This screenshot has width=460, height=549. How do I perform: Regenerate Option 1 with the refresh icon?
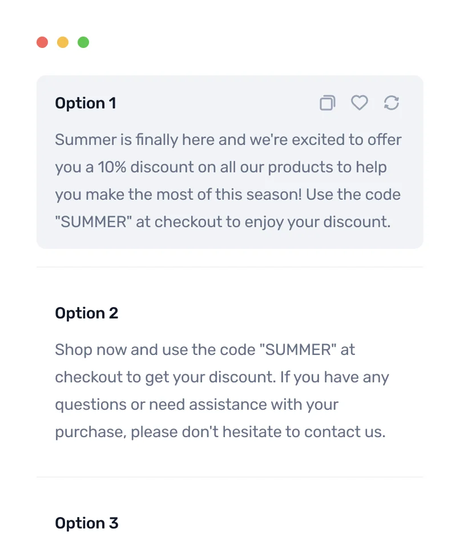[x=392, y=103]
